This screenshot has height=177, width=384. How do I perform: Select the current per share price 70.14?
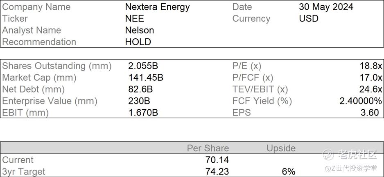[217, 160]
